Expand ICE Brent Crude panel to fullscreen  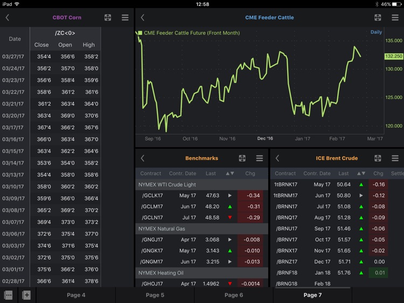[378, 158]
